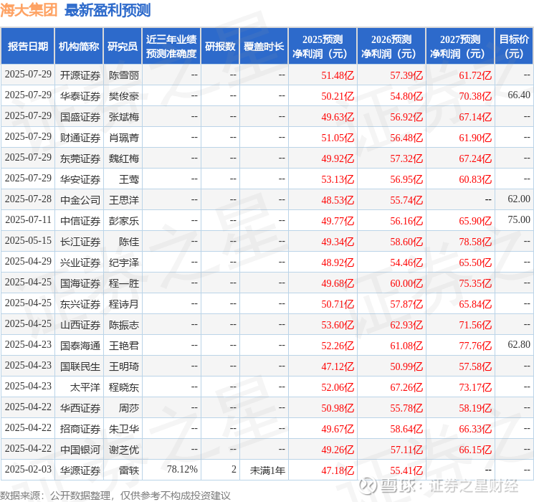The image size is (534, 502).
Task: Click the 2026预测净利润 column header
Action: [391, 47]
